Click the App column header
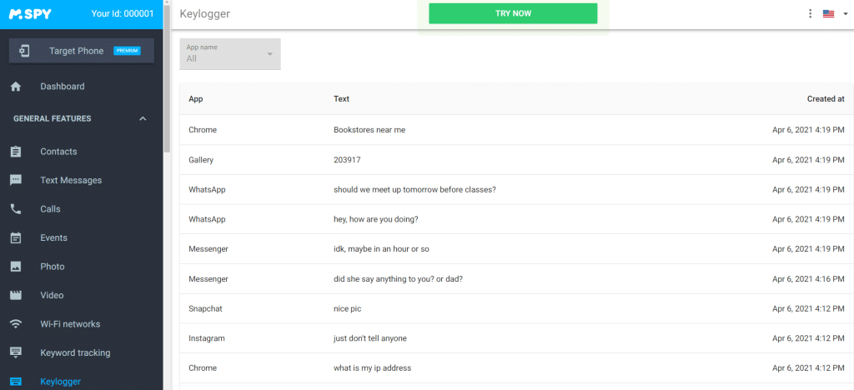The height and width of the screenshot is (390, 854). [195, 99]
